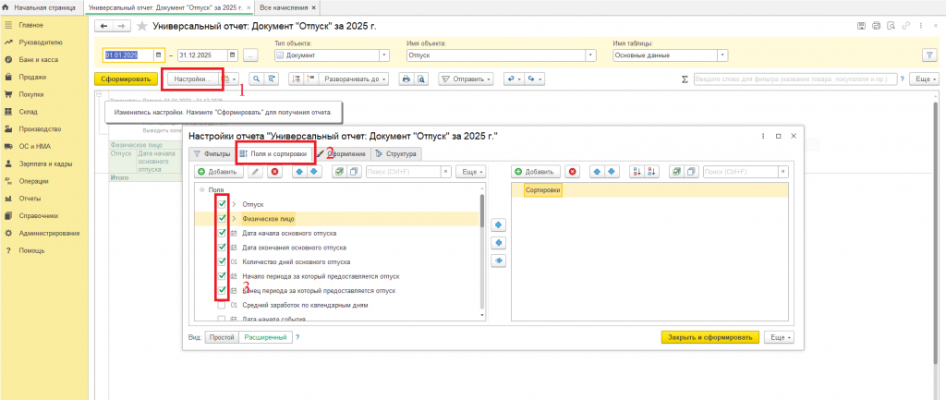Viewport: 946px width, 400px height.
Task: Set descending sort order icon in sorting panel
Action: point(651,172)
